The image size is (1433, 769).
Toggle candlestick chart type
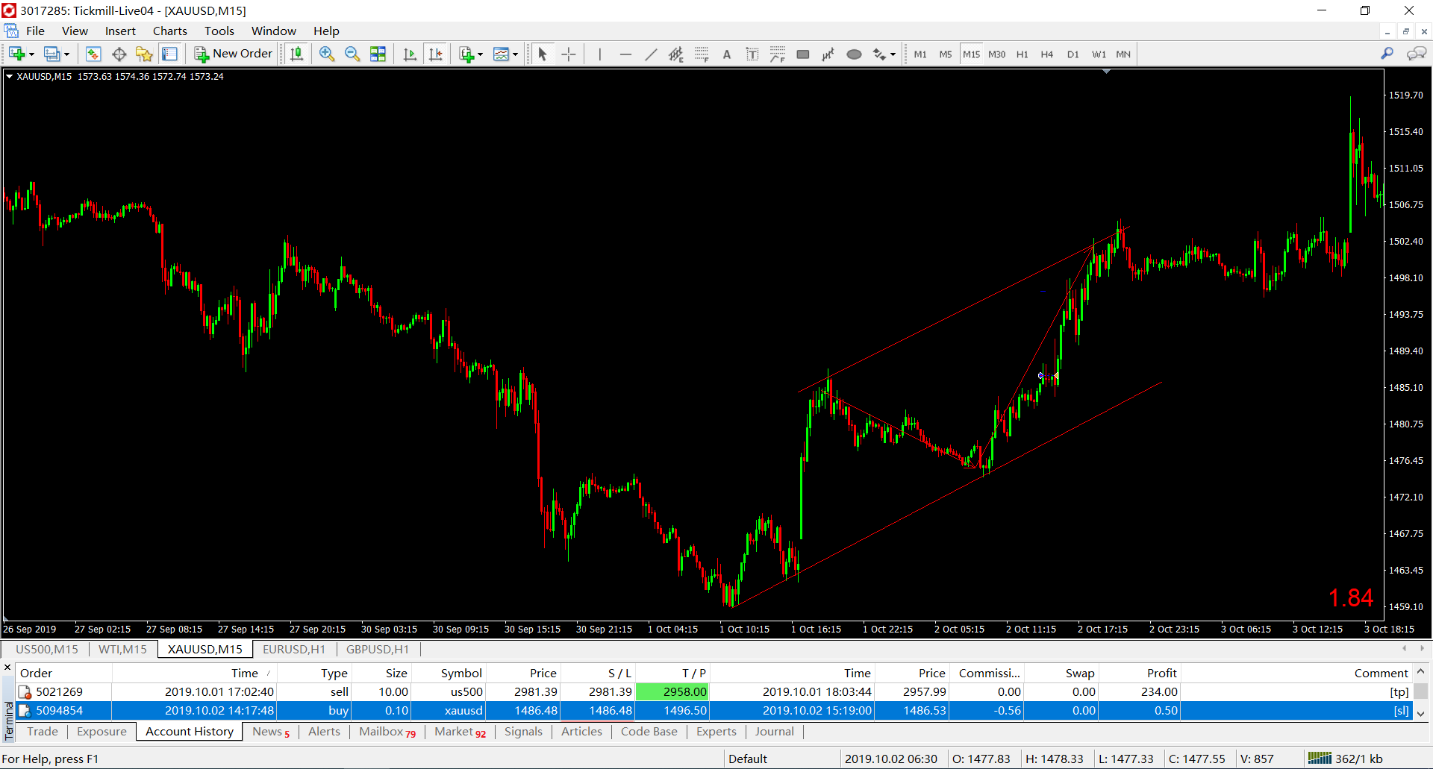point(297,54)
